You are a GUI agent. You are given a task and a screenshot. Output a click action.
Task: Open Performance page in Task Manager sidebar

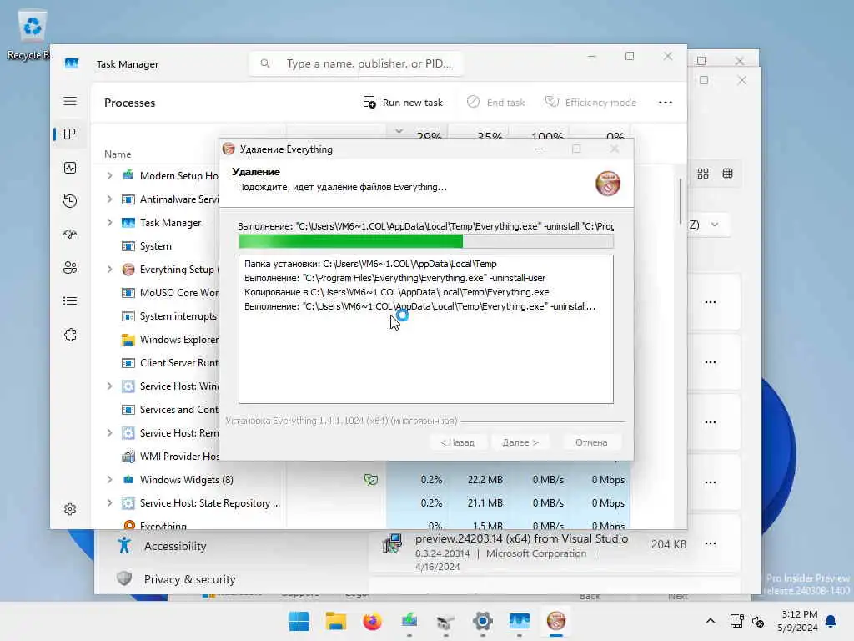(70, 168)
